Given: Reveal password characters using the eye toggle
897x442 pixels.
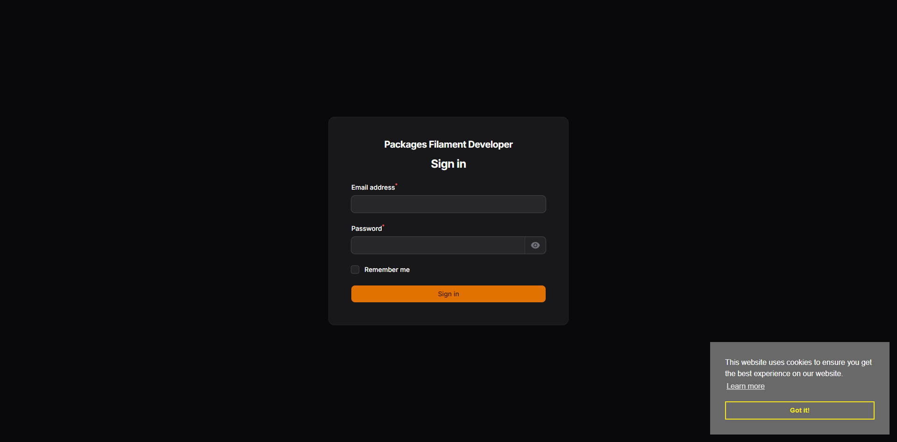Looking at the screenshot, I should 535,245.
